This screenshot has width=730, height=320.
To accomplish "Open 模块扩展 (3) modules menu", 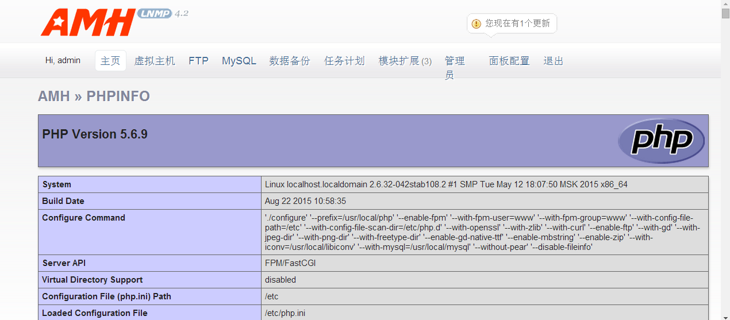I will (x=405, y=61).
